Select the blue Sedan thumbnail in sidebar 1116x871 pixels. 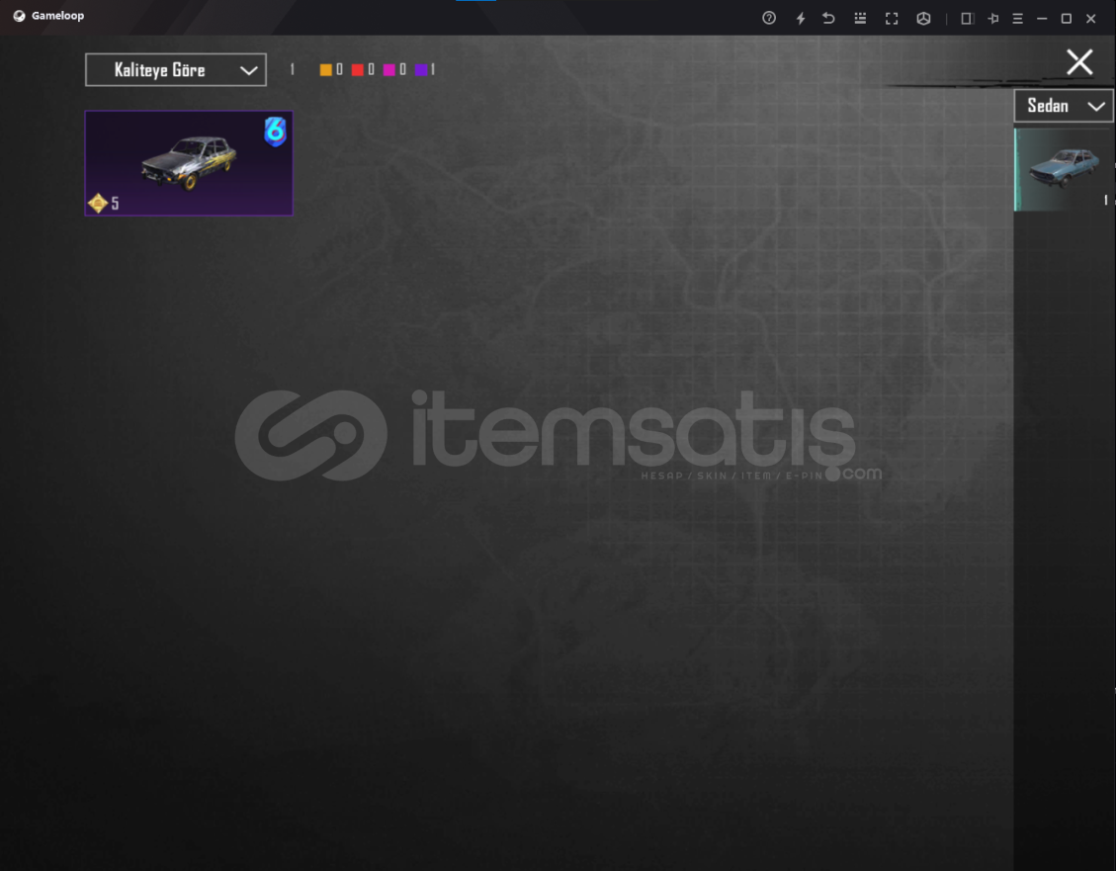(x=1064, y=169)
